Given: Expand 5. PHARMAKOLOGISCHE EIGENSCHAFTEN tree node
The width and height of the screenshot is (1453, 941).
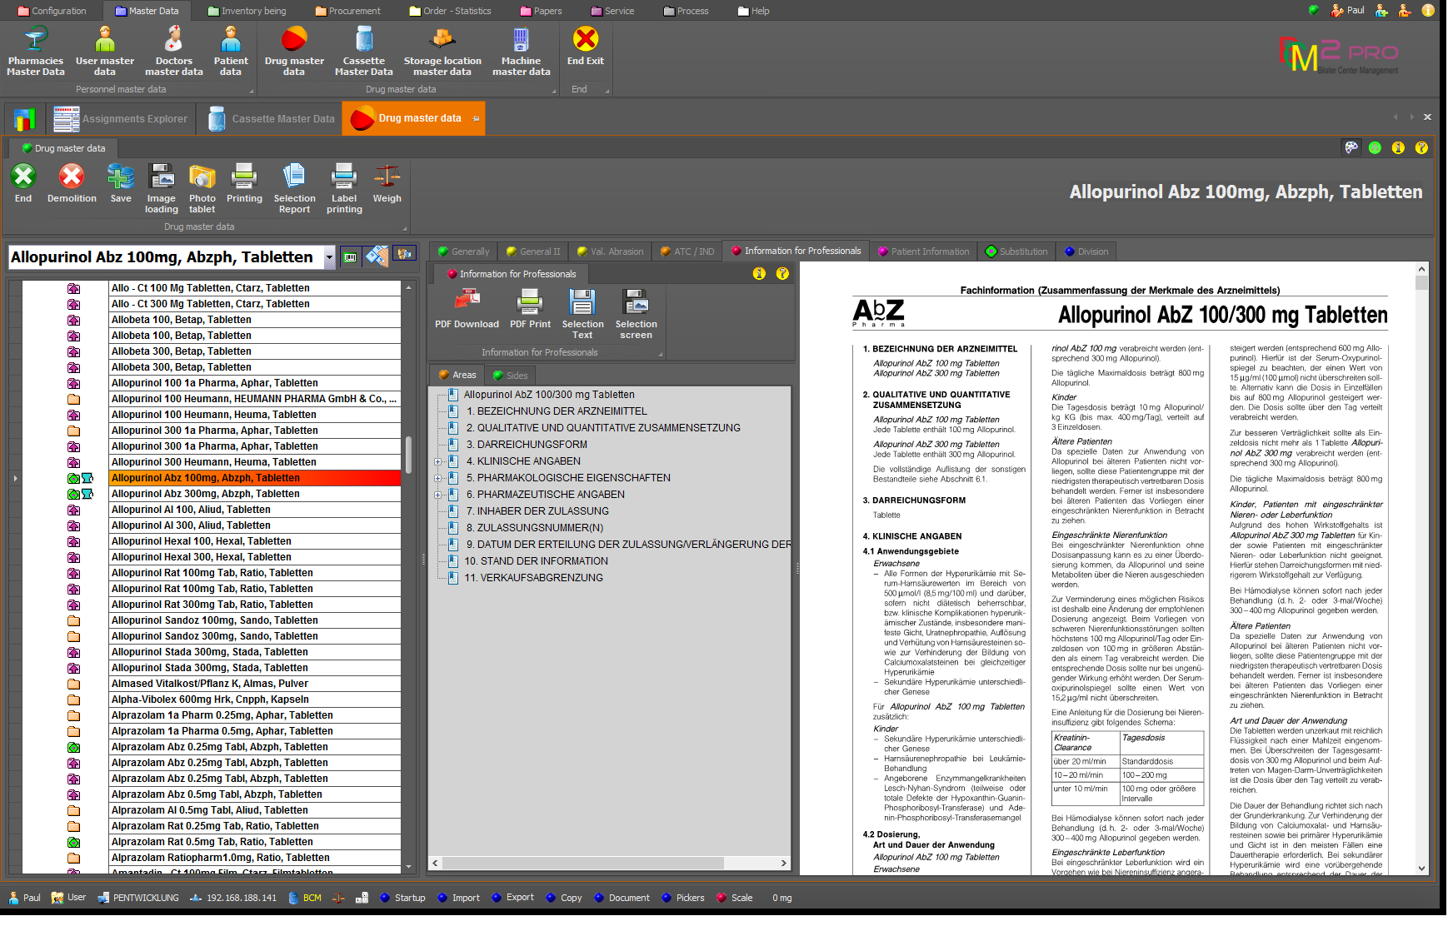Looking at the screenshot, I should [x=438, y=478].
